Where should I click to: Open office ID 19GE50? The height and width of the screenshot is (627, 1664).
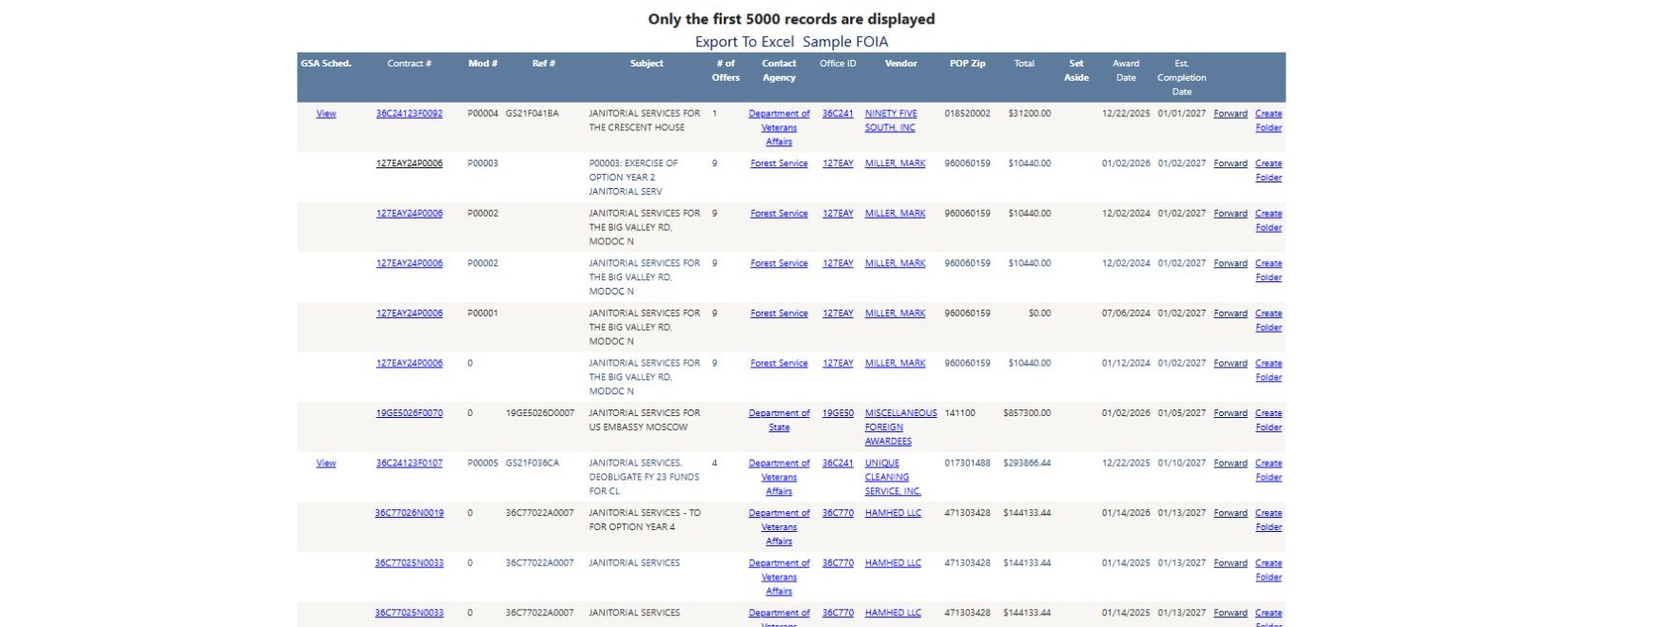click(x=838, y=413)
